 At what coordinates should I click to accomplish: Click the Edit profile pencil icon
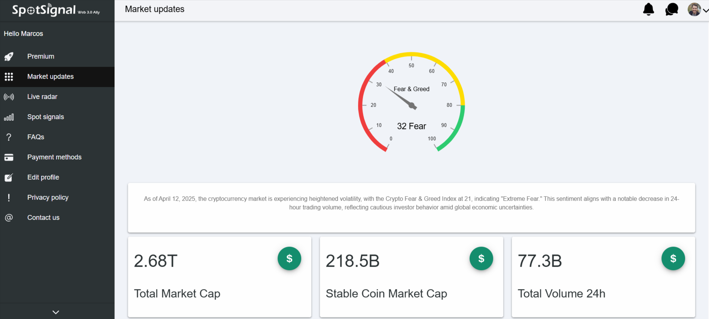point(9,178)
